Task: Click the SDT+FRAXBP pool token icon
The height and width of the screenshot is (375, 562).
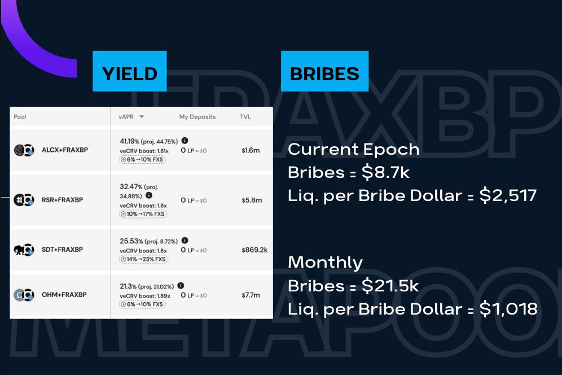Action: 24,250
